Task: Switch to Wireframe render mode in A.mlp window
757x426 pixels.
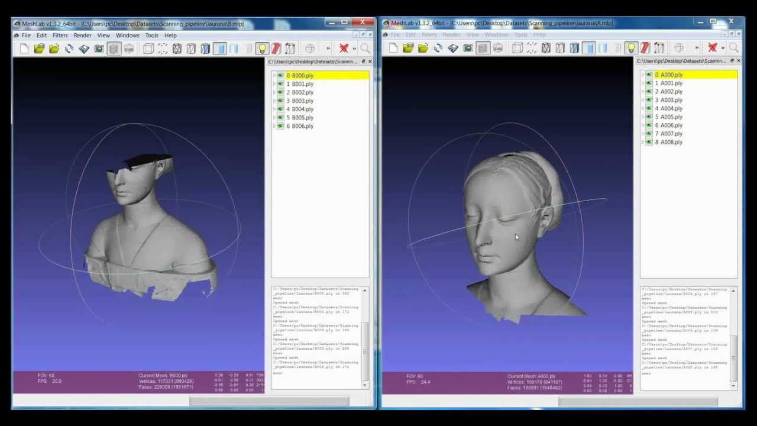Action: point(546,48)
